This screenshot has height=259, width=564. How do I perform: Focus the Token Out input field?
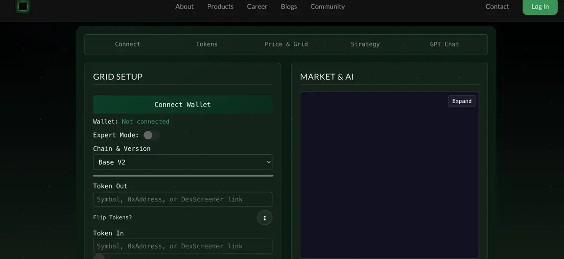(182, 199)
